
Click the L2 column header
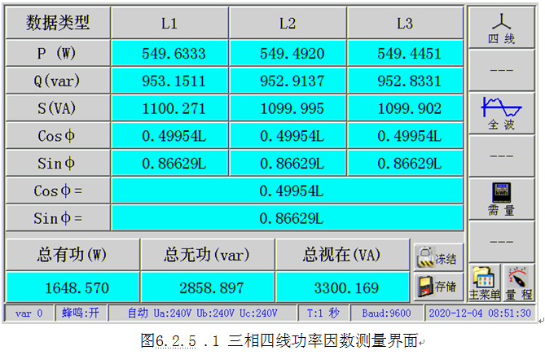288,23
